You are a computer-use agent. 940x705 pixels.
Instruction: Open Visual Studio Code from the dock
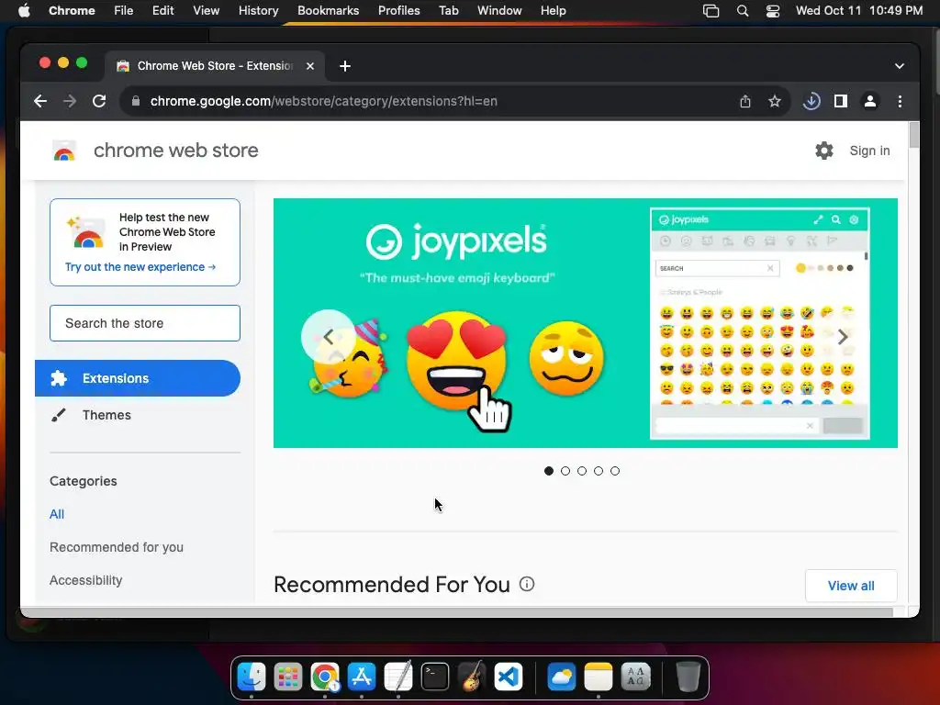(x=509, y=677)
